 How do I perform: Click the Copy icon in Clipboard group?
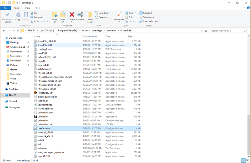pos(18,15)
